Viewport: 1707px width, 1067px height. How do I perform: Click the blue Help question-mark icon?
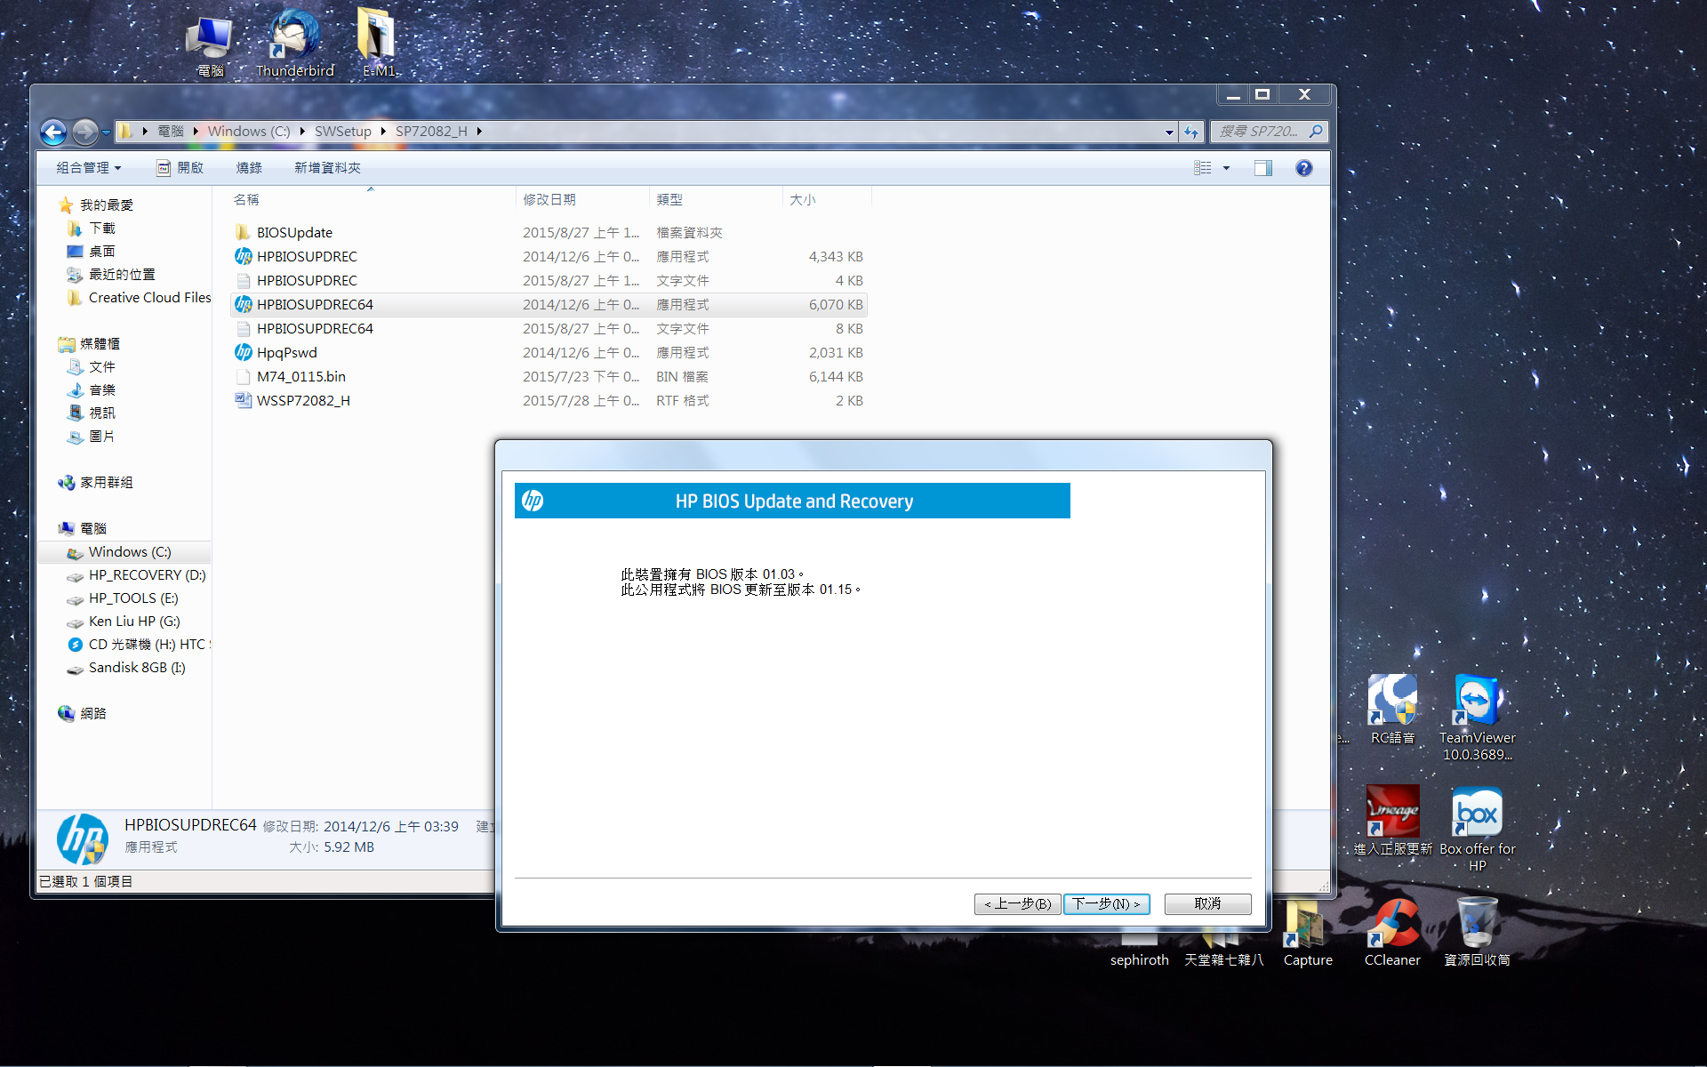point(1304,168)
